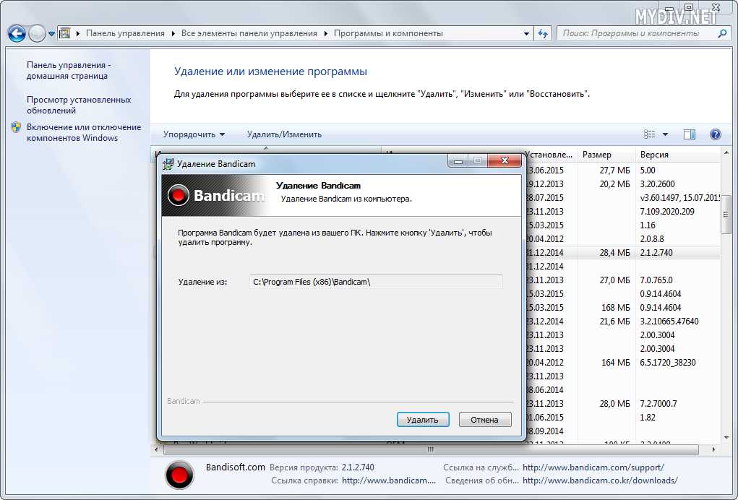Click the Размер column header
Viewport: 738px width, 500px height.
pyautogui.click(x=597, y=155)
